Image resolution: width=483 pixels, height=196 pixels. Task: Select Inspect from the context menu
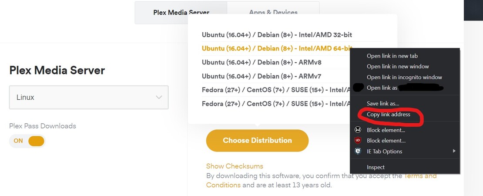point(376,167)
